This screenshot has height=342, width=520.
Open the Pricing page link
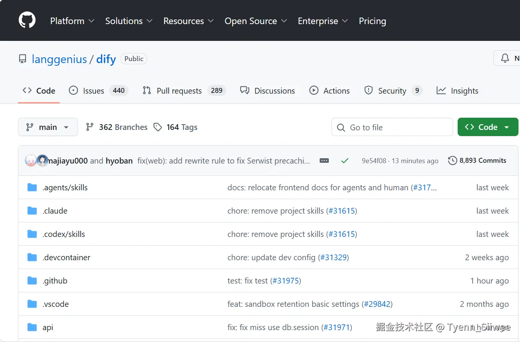click(x=372, y=21)
